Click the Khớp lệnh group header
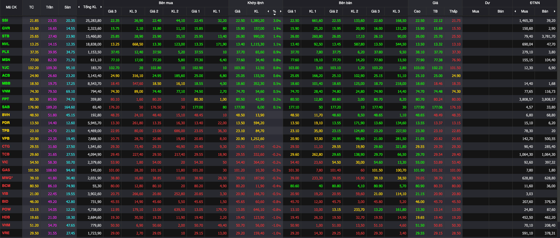Image resolution: width=560 pixels, height=238 pixels. click(x=256, y=3)
